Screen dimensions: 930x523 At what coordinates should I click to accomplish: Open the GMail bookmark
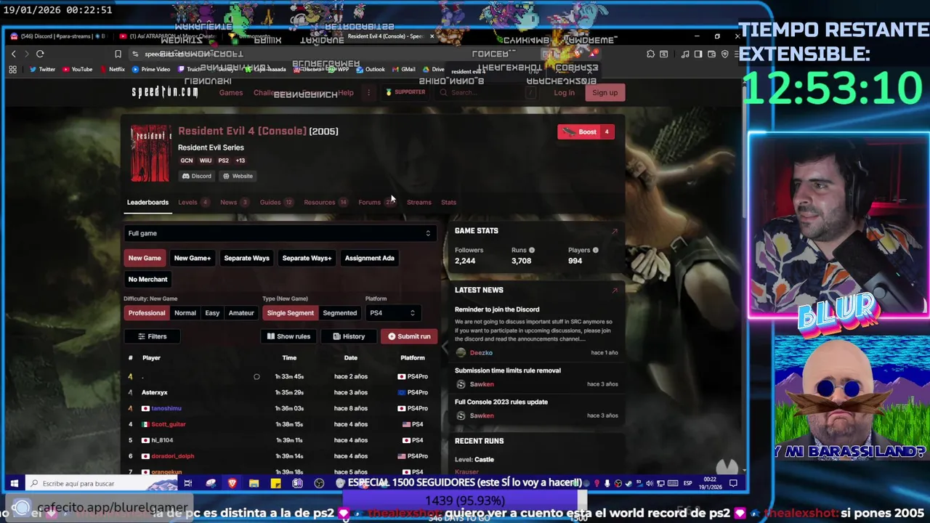tap(403, 70)
